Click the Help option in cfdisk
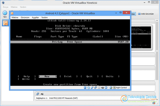The image size is (160, 106). tap(27, 76)
